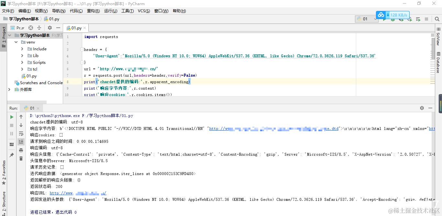Toggle soft-wrap in Run console

pos(21,133)
